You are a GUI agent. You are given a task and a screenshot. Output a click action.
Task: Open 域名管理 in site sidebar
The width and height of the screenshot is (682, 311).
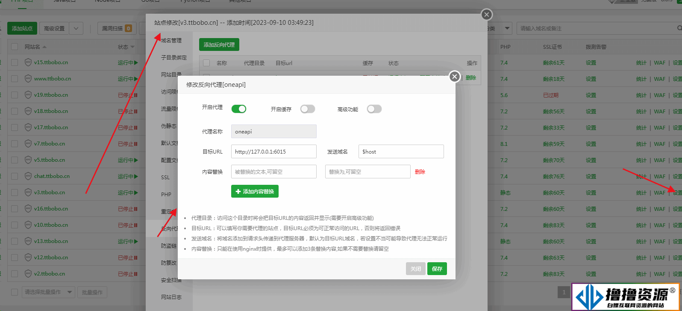(x=171, y=40)
